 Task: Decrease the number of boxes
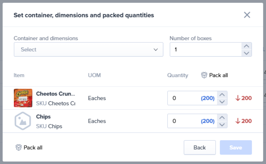click(x=246, y=53)
